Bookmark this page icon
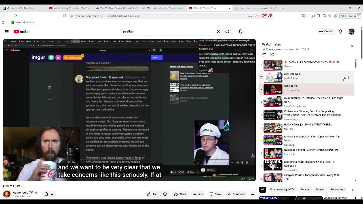This screenshot has width=363, height=204. [x=64, y=16]
